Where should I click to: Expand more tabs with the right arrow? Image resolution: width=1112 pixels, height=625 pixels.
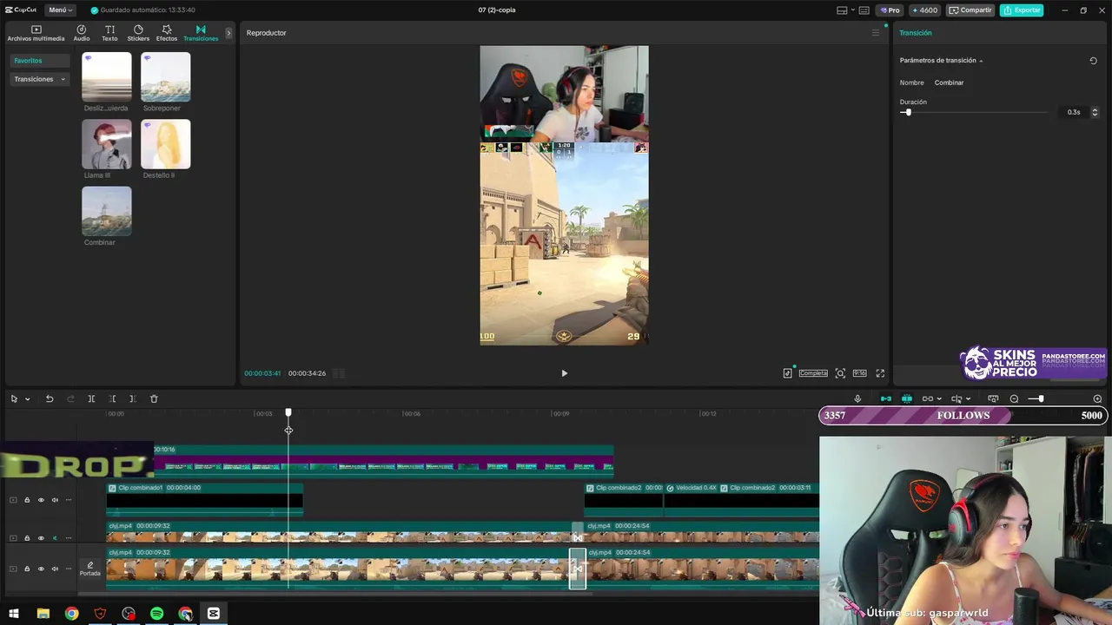(228, 33)
